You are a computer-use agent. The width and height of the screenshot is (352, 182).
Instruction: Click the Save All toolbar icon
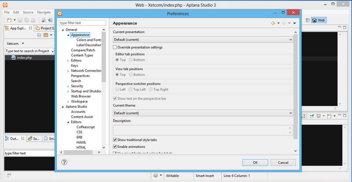[x=26, y=20]
